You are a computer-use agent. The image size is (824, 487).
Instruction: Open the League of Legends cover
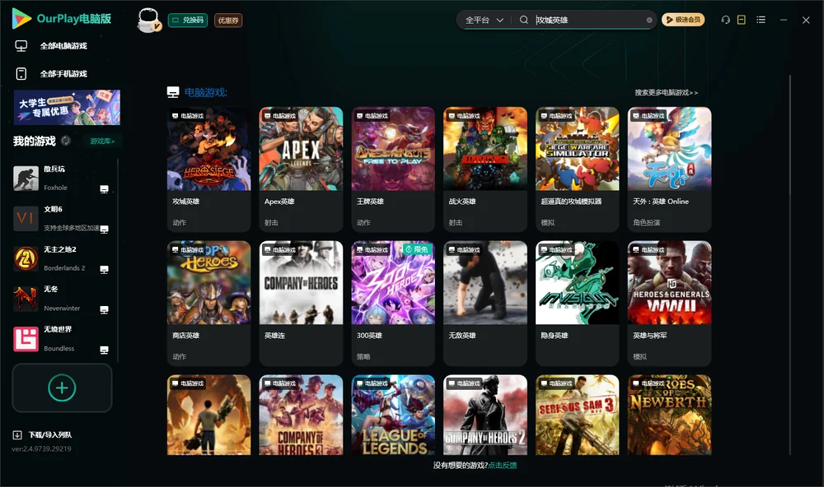pos(393,415)
